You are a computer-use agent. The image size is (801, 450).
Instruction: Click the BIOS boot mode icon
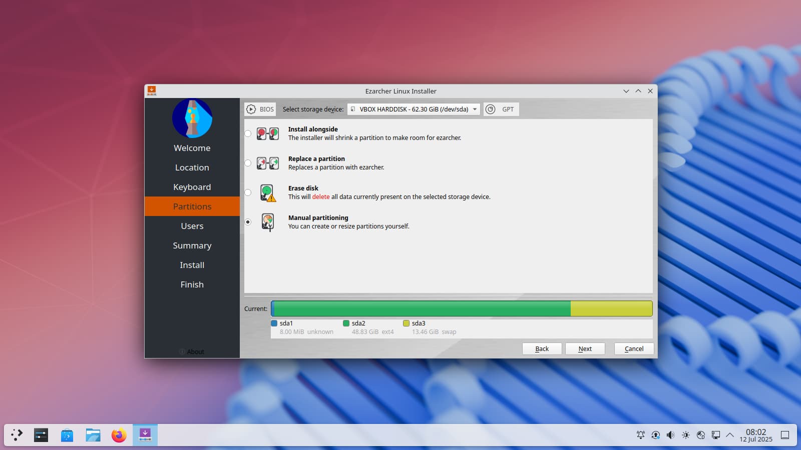click(x=251, y=109)
